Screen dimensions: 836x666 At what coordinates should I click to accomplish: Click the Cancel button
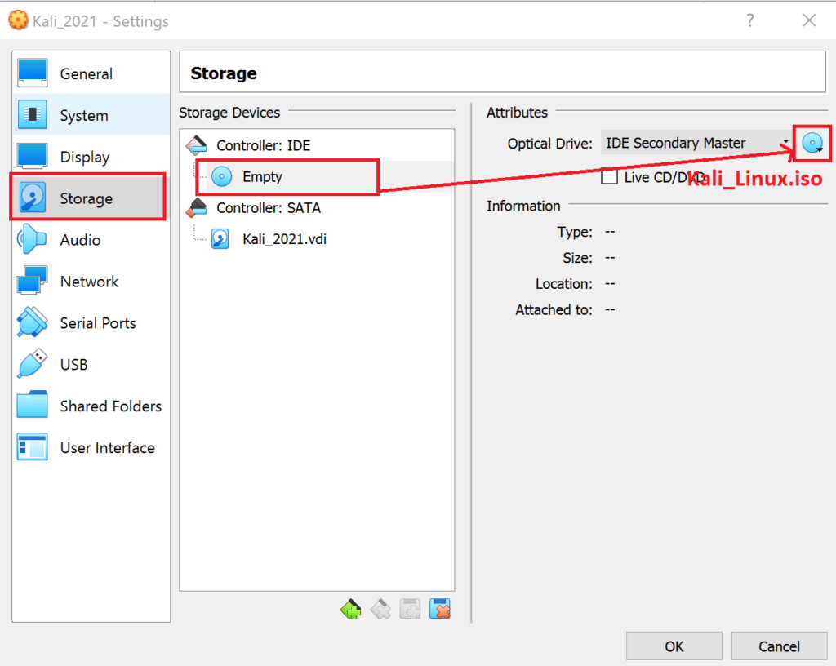pos(779,646)
